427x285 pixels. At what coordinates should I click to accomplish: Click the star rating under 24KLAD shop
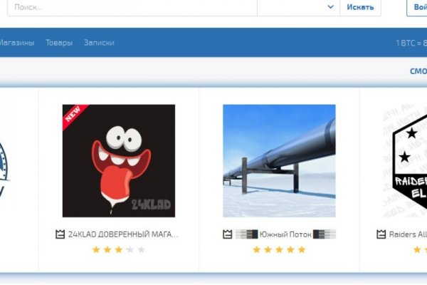tap(118, 249)
